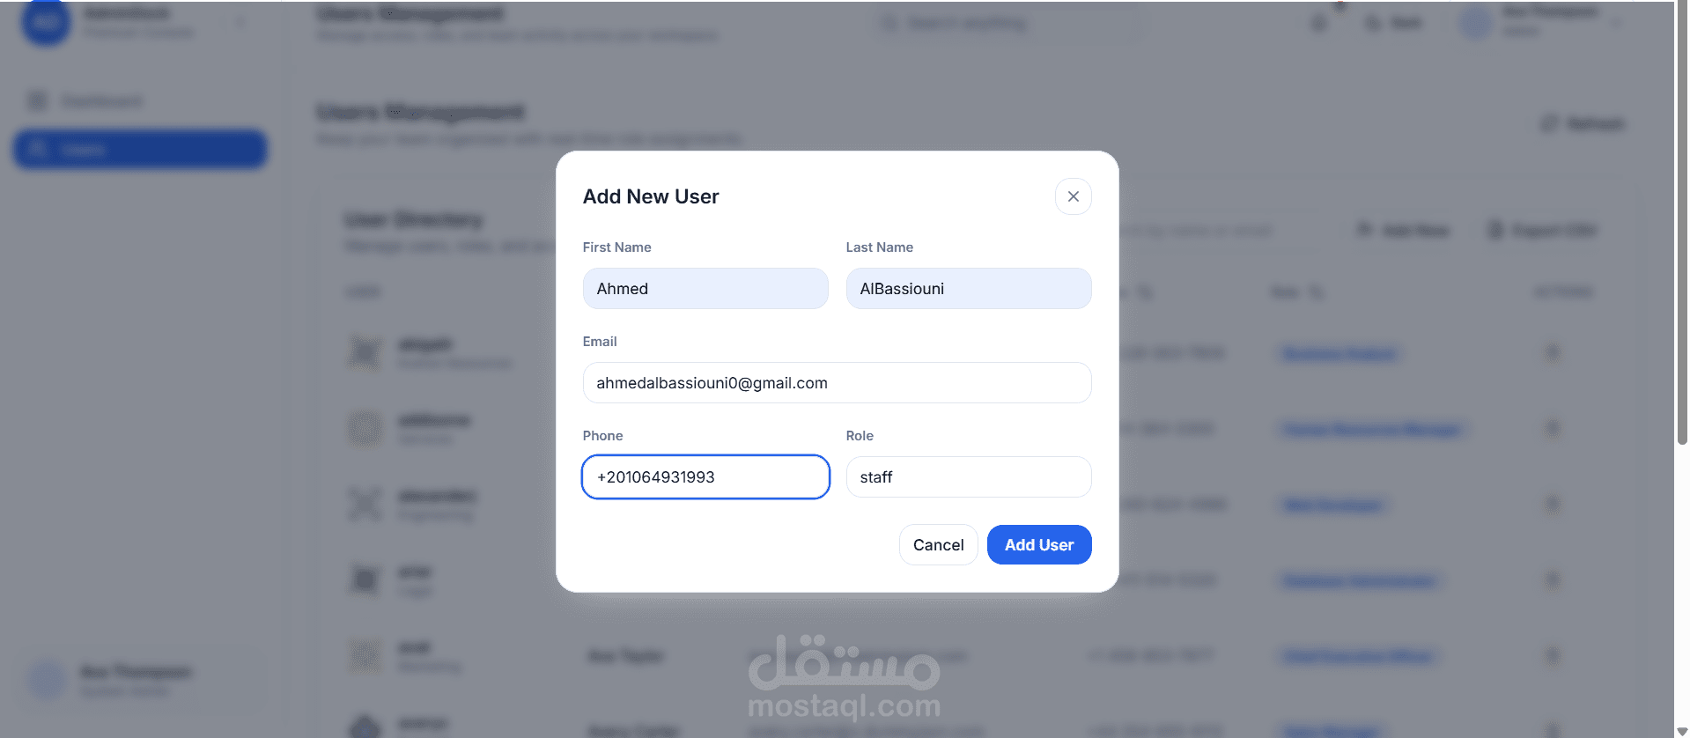1690x738 pixels.
Task: Click the Phone number input field
Action: point(705,477)
